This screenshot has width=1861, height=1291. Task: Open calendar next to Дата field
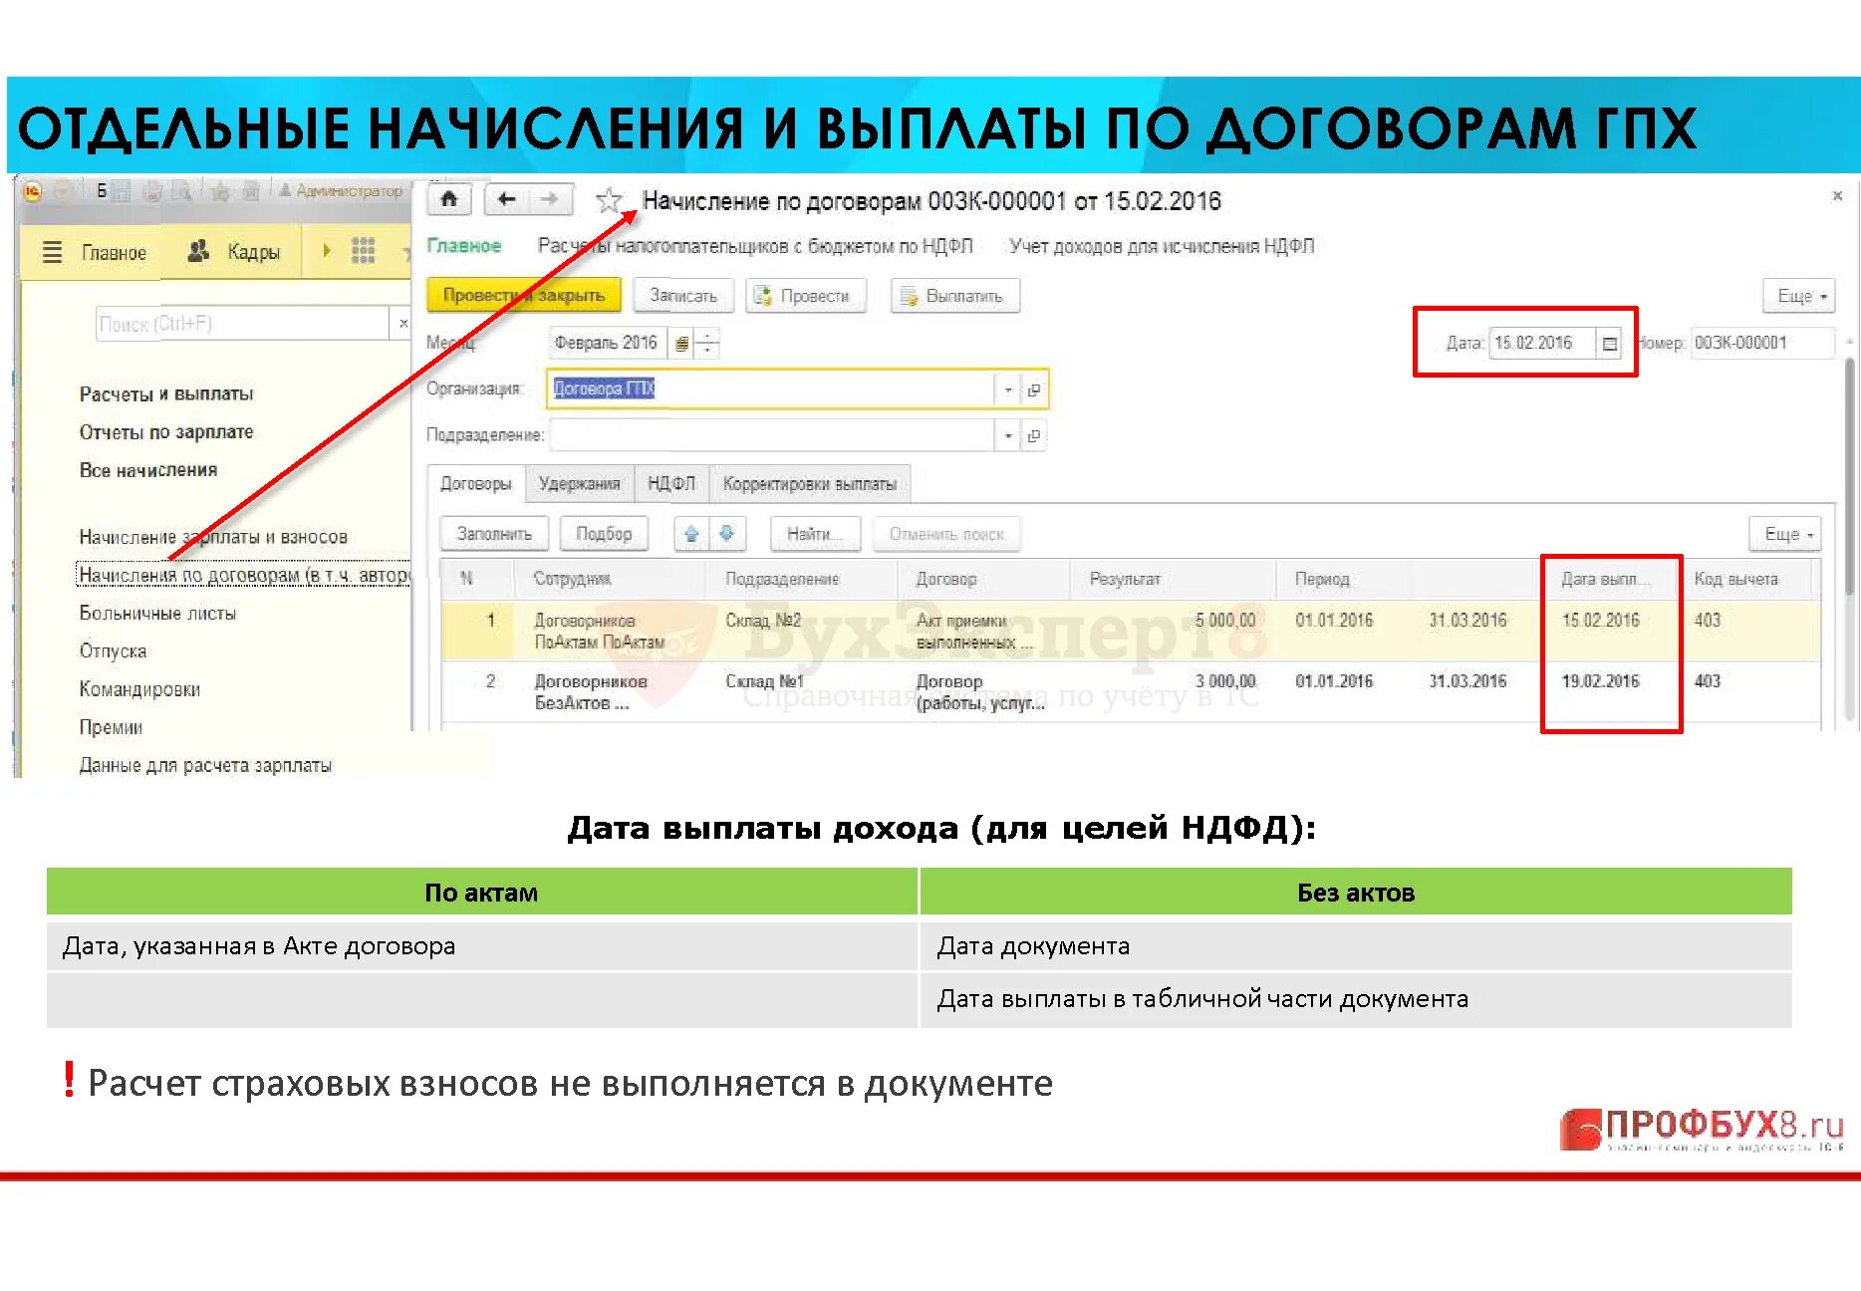[x=1609, y=344]
